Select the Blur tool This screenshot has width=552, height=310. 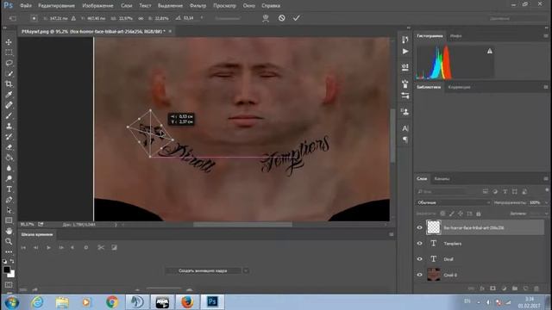[x=9, y=169]
